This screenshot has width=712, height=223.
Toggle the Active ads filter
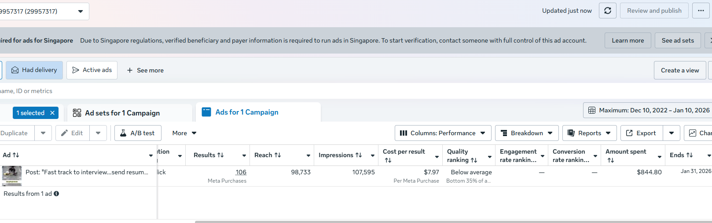coord(92,70)
